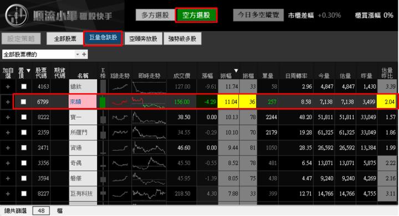This screenshot has height=216, width=399.
Task: Sort by the 置頂 column arrow
Action: (28, 70)
